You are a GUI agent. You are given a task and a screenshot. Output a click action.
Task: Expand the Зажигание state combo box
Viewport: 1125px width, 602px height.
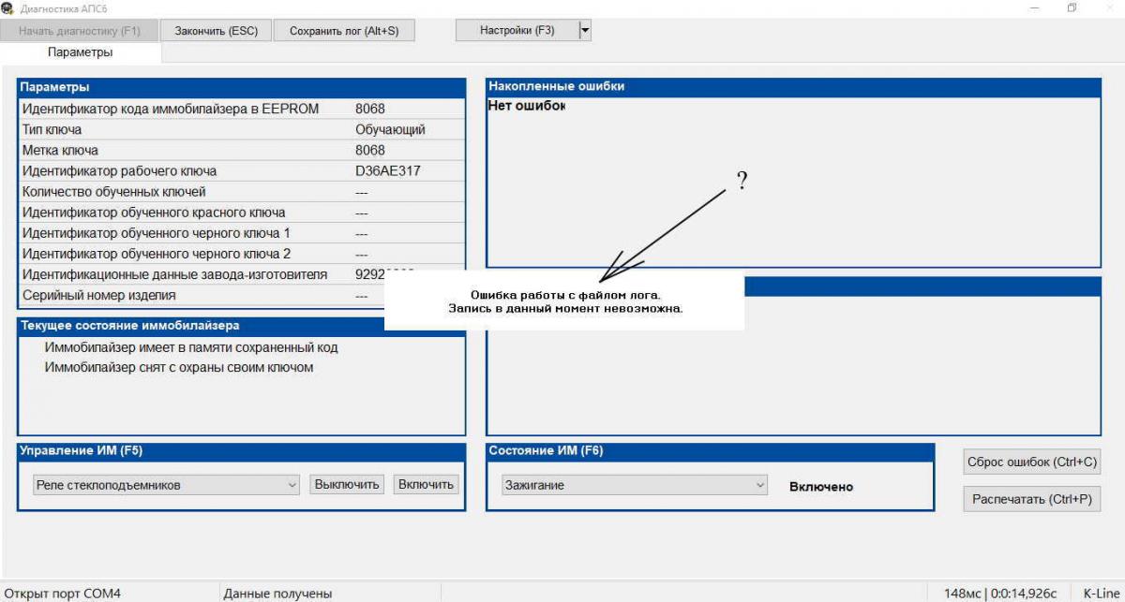pos(635,486)
